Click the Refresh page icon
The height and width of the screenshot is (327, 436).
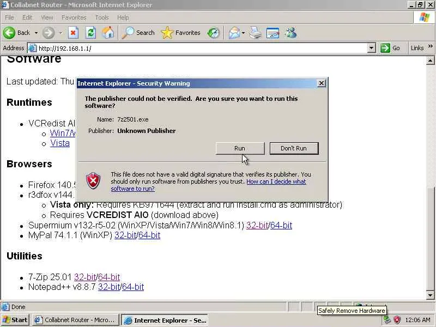(x=90, y=33)
